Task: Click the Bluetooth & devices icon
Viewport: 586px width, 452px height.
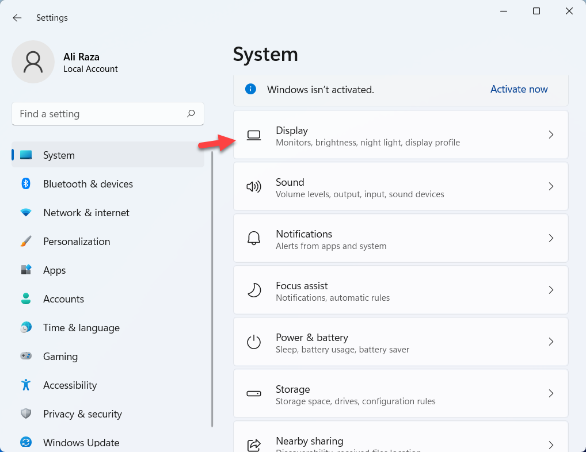Action: coord(26,184)
